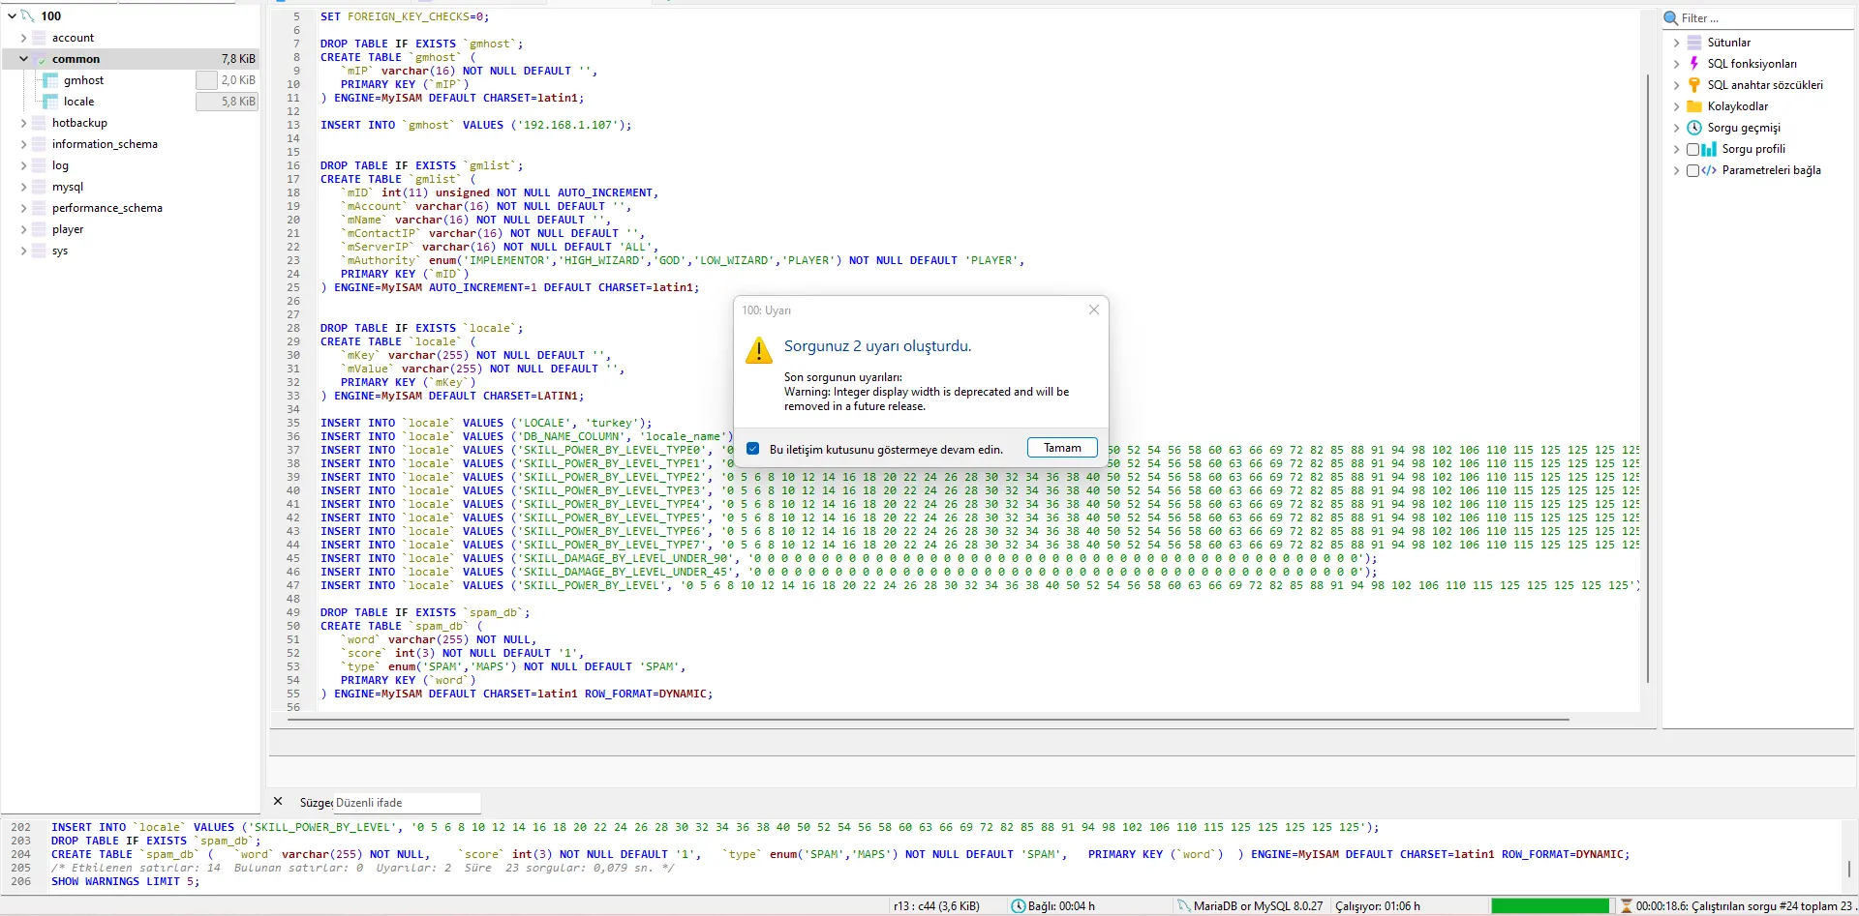Click the player database icon
Image resolution: width=1859 pixels, height=916 pixels.
click(x=40, y=229)
